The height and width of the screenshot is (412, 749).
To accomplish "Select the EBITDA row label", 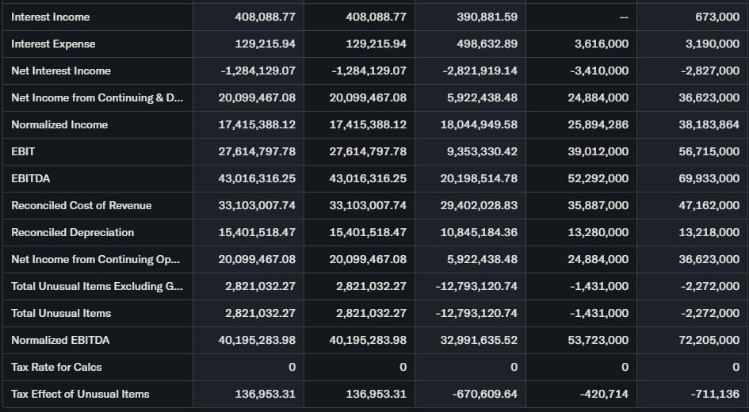I will coord(31,178).
